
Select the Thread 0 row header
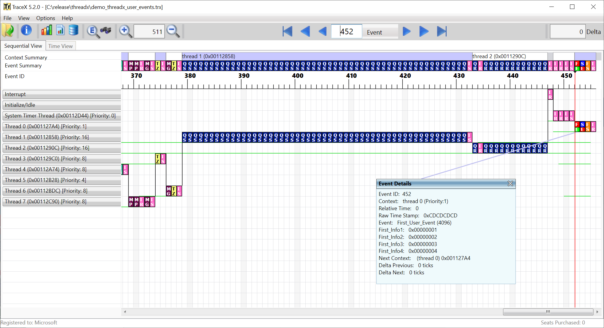click(x=61, y=126)
